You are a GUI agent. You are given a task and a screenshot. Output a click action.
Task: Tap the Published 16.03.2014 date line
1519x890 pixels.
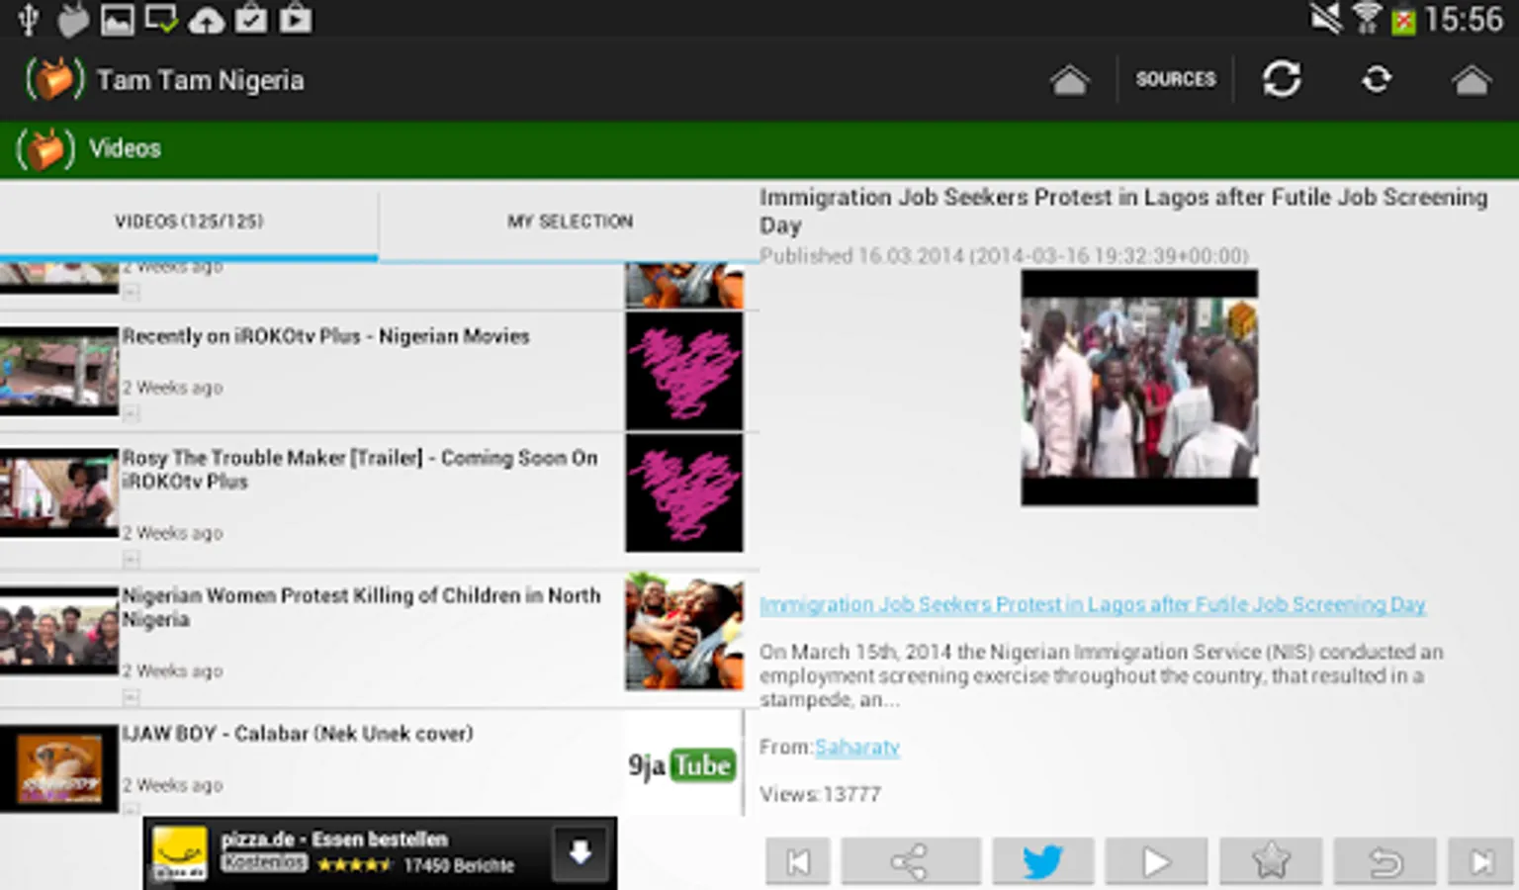pos(1004,256)
